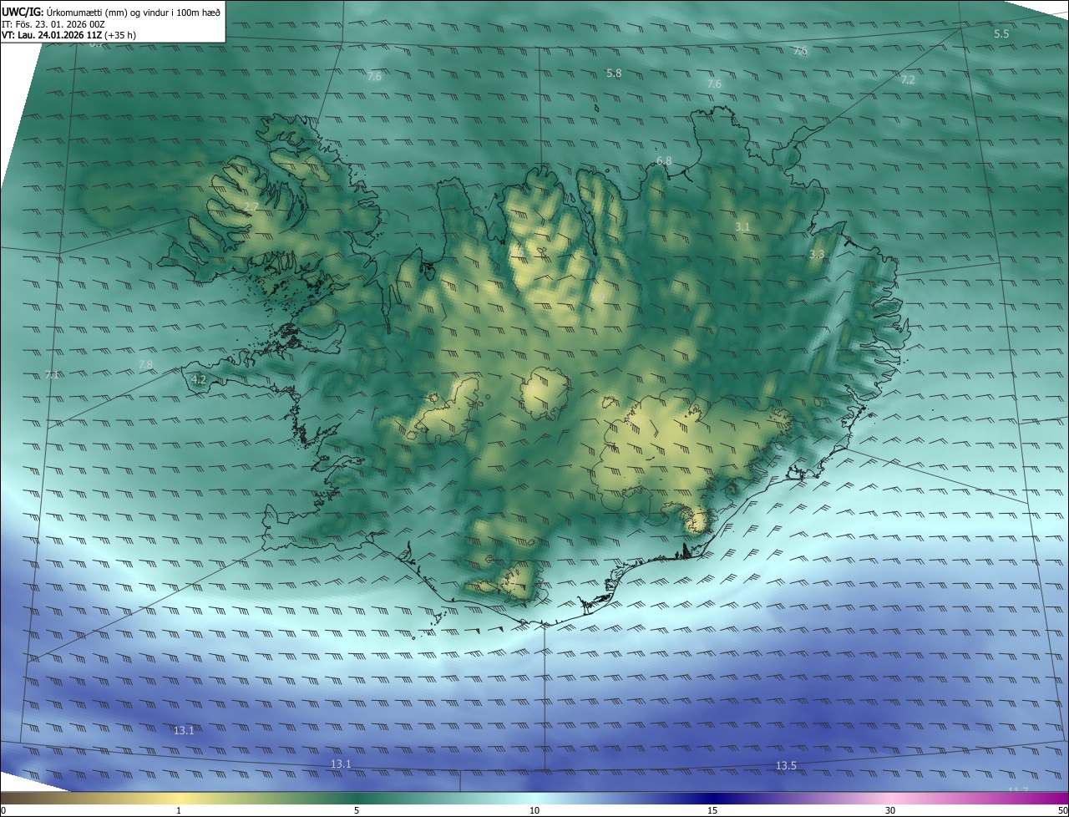Click the 7.8 value label west of Iceland
Viewport: 1069px width, 817px height.
pyautogui.click(x=145, y=365)
